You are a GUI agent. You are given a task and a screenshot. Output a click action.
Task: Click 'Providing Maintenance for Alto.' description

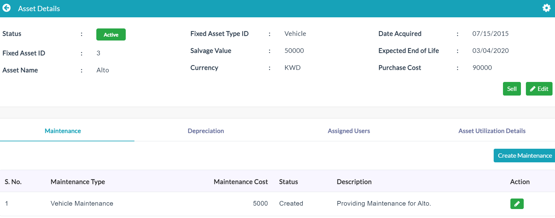coord(384,203)
